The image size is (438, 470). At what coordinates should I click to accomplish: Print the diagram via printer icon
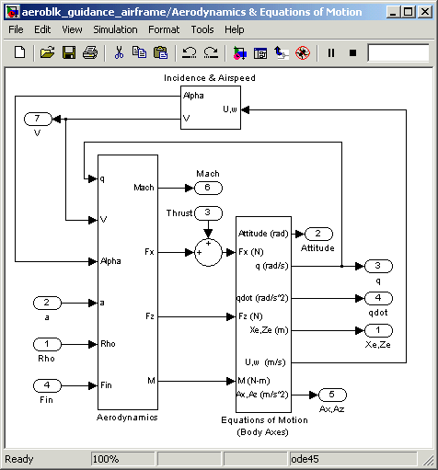(x=90, y=52)
